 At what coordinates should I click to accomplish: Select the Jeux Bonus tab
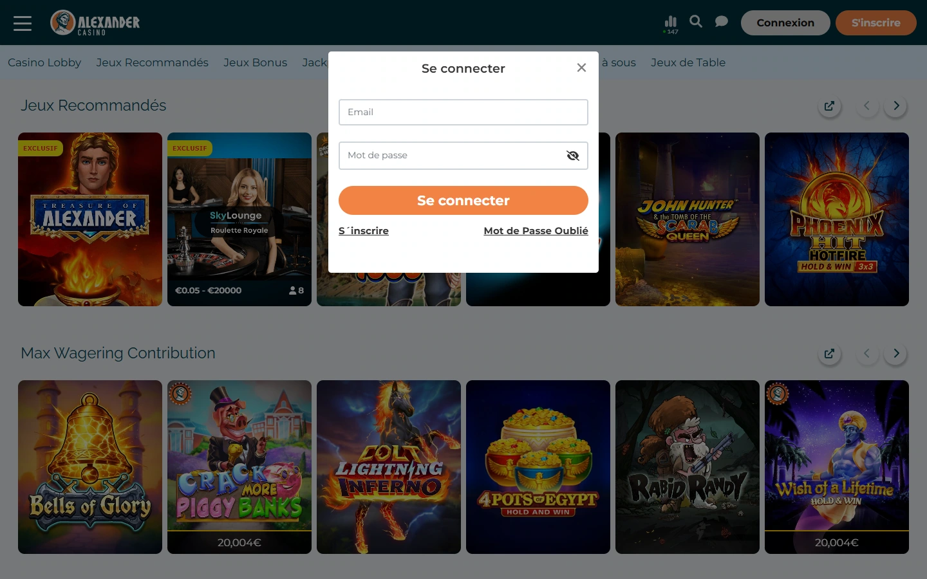point(256,62)
